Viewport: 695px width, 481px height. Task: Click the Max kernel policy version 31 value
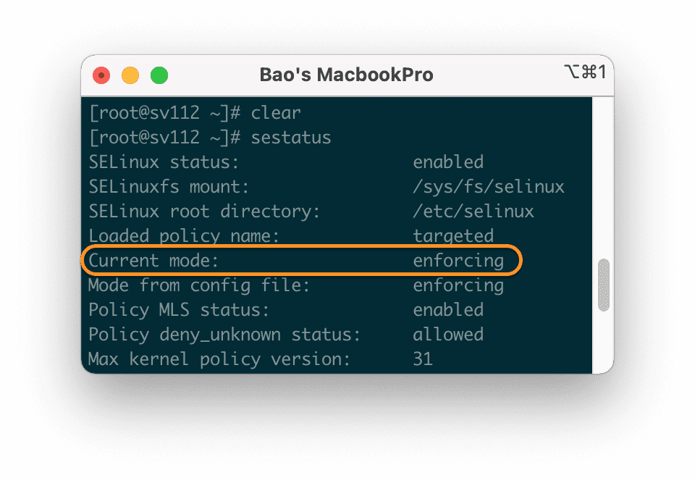tap(425, 359)
